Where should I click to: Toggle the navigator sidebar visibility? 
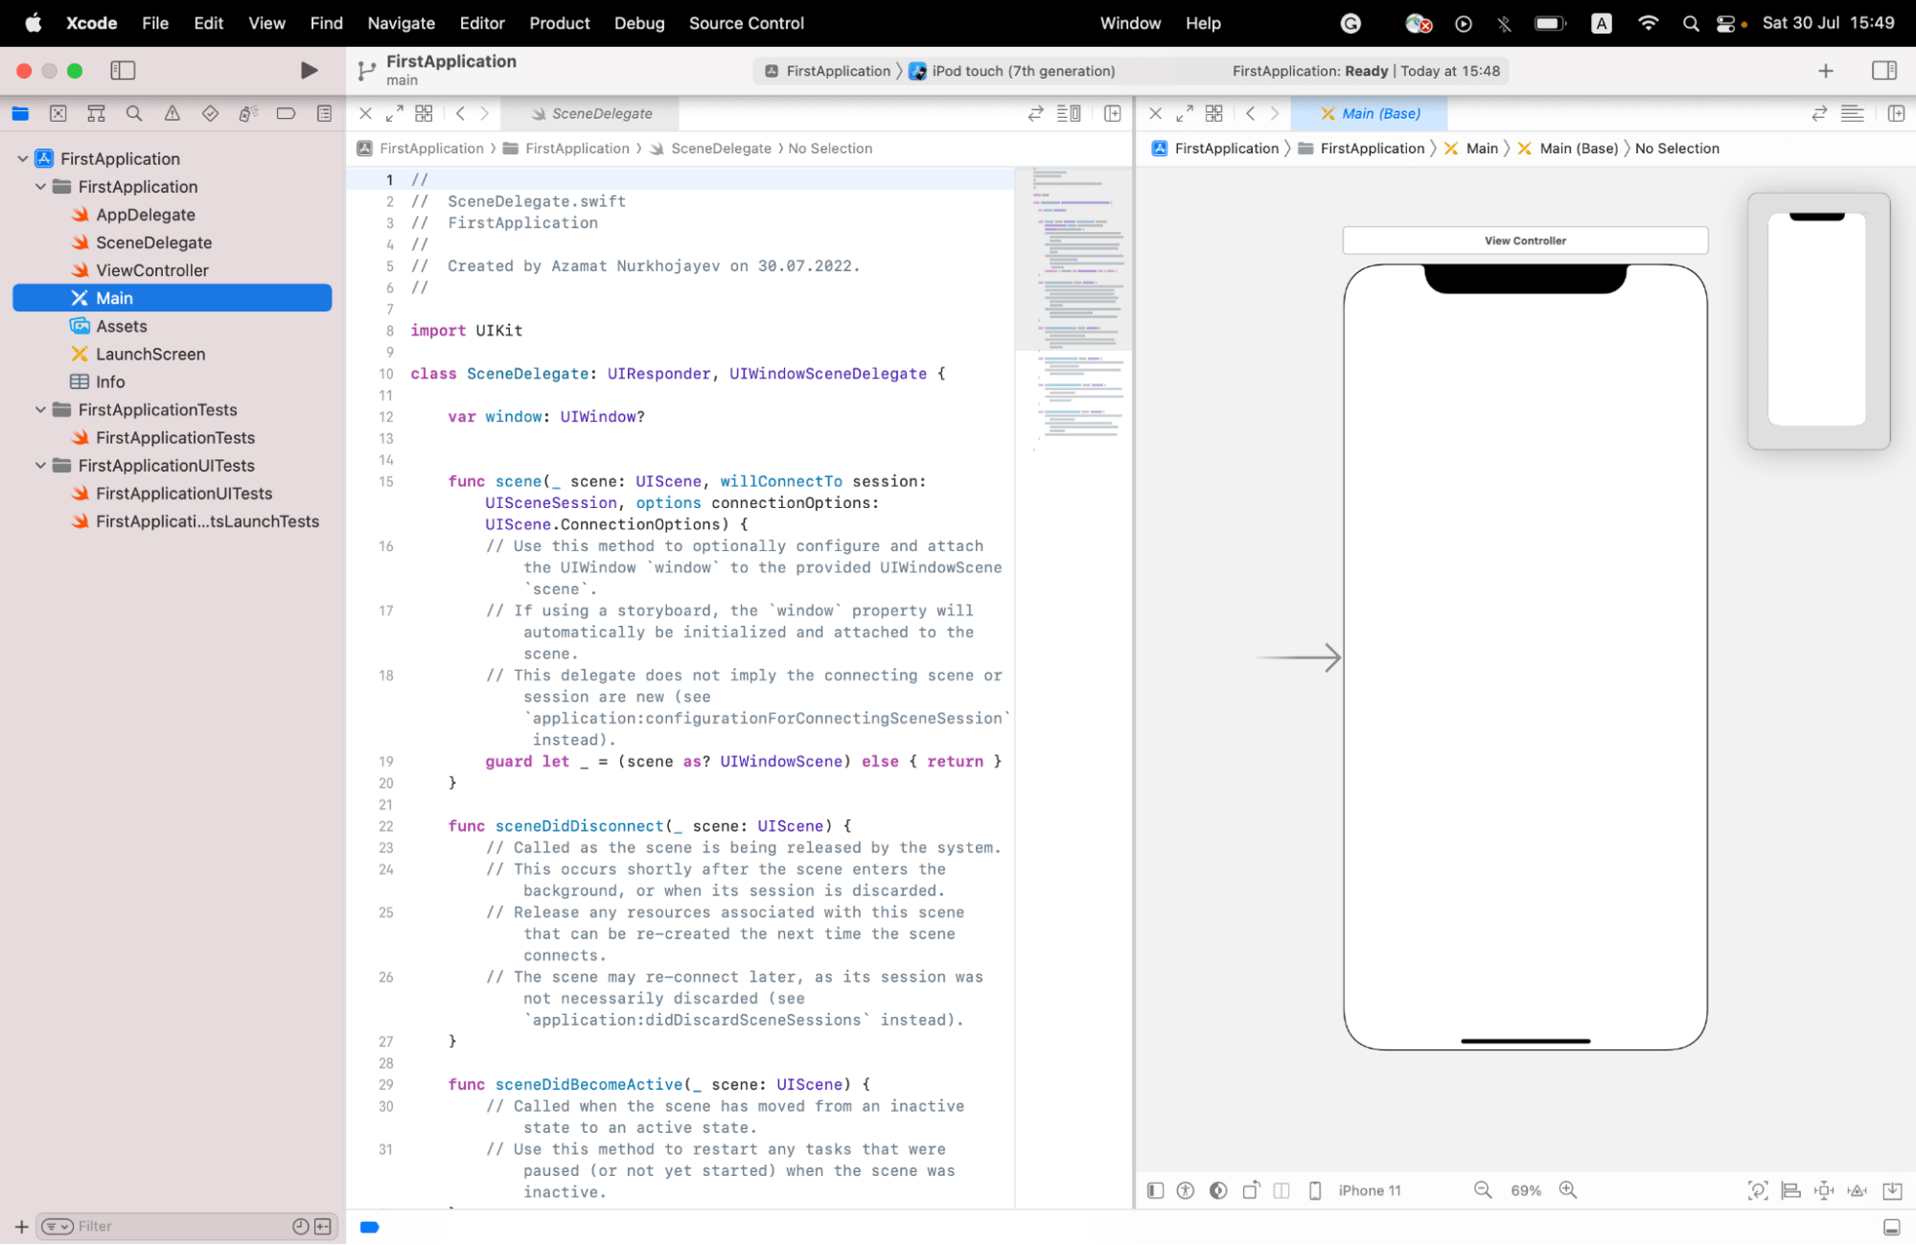click(123, 70)
